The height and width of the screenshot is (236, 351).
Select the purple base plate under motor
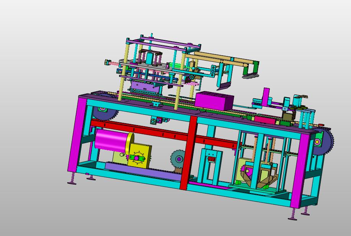(x=143, y=171)
